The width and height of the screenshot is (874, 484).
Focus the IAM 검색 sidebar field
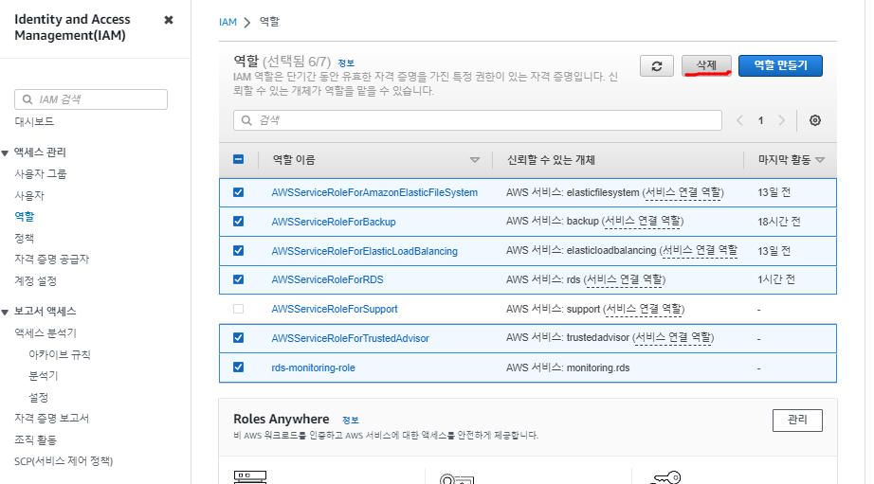(x=91, y=99)
